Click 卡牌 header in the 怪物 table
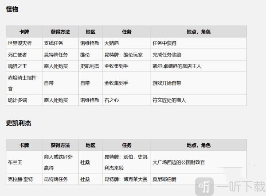This screenshot has height=196, width=266. click(x=24, y=32)
